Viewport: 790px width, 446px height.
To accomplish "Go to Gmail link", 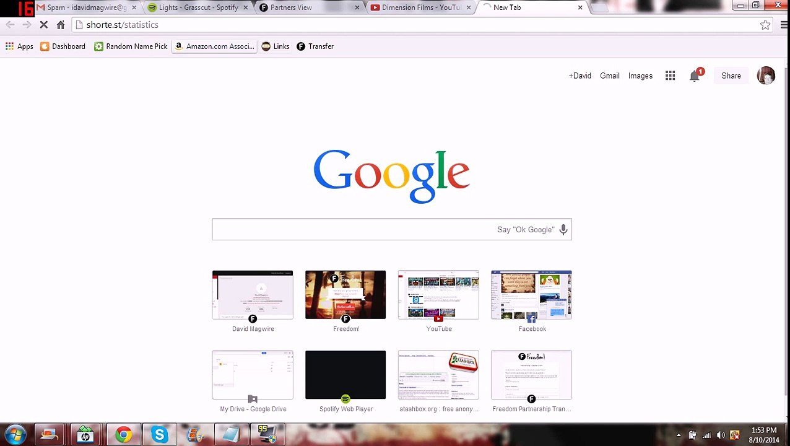I will click(609, 76).
